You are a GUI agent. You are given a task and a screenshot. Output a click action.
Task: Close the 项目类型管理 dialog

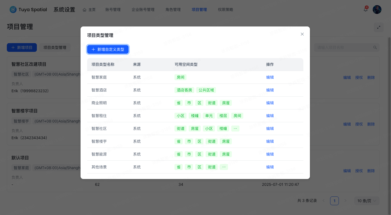pos(302,34)
